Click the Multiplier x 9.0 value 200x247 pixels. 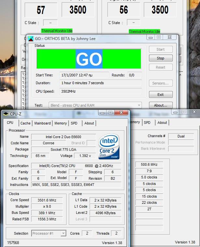[47, 206]
